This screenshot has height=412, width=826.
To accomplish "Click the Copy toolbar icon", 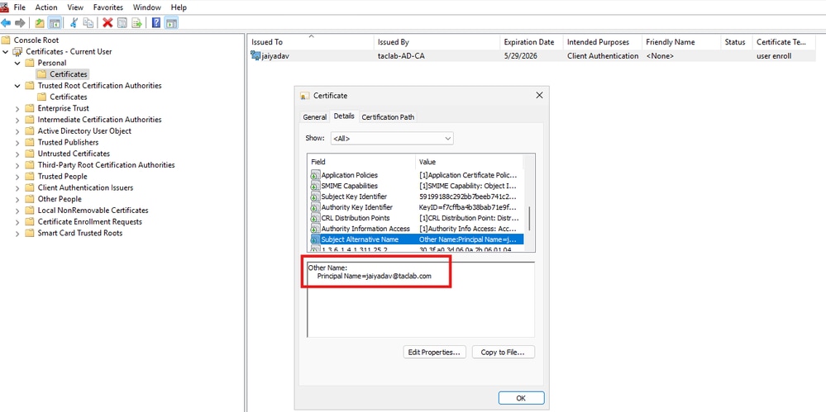I will pyautogui.click(x=88, y=22).
